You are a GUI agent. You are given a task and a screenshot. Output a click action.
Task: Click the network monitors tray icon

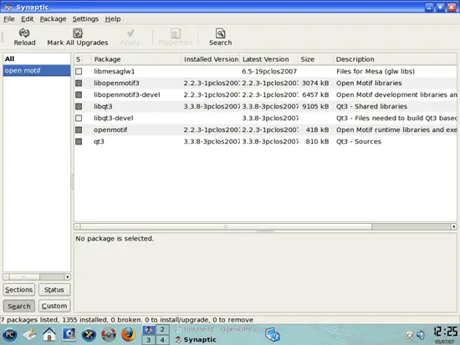pos(273,335)
